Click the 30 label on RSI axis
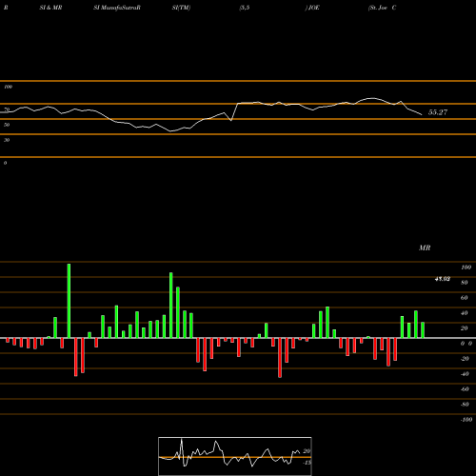 (7, 140)
